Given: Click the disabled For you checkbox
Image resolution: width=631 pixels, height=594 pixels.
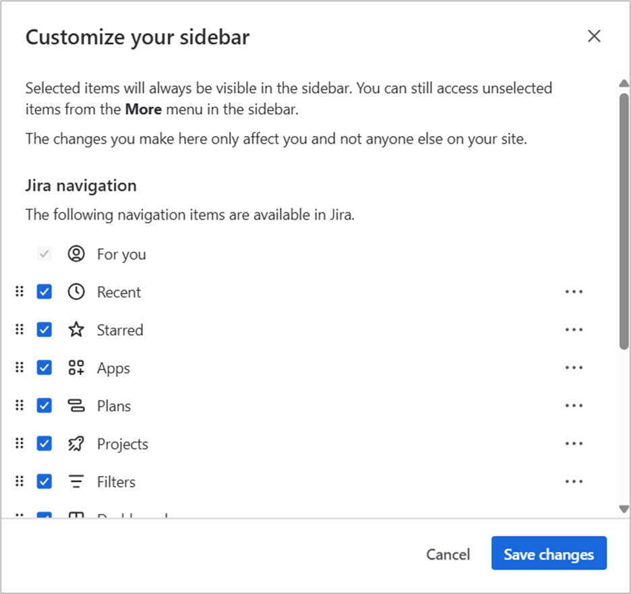Looking at the screenshot, I should [44, 254].
